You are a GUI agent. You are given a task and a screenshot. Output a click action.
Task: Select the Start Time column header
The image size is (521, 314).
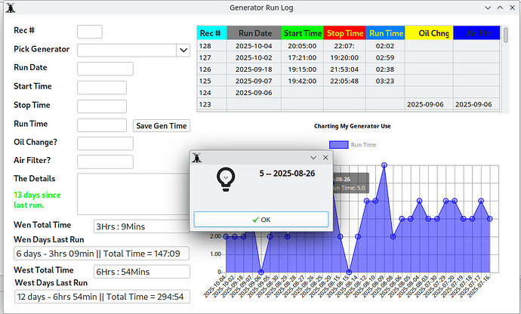pyautogui.click(x=302, y=33)
